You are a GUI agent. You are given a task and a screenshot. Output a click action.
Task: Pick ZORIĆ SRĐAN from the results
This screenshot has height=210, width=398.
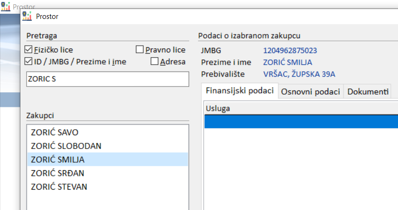point(57,173)
